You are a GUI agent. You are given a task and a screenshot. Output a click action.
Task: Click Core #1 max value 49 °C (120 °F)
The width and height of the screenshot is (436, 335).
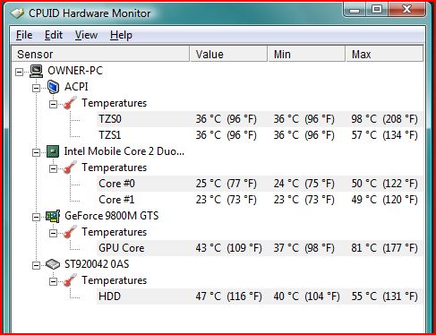coord(384,200)
